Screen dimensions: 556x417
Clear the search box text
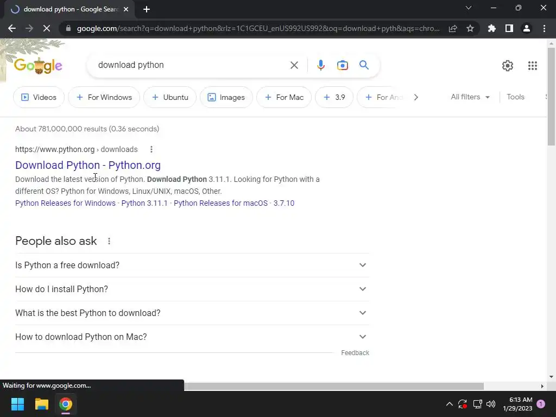click(294, 65)
